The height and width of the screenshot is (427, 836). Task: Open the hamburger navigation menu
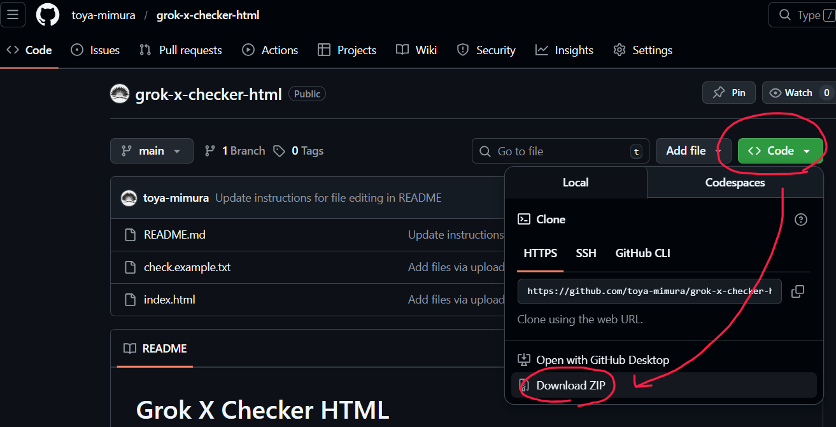pos(13,15)
